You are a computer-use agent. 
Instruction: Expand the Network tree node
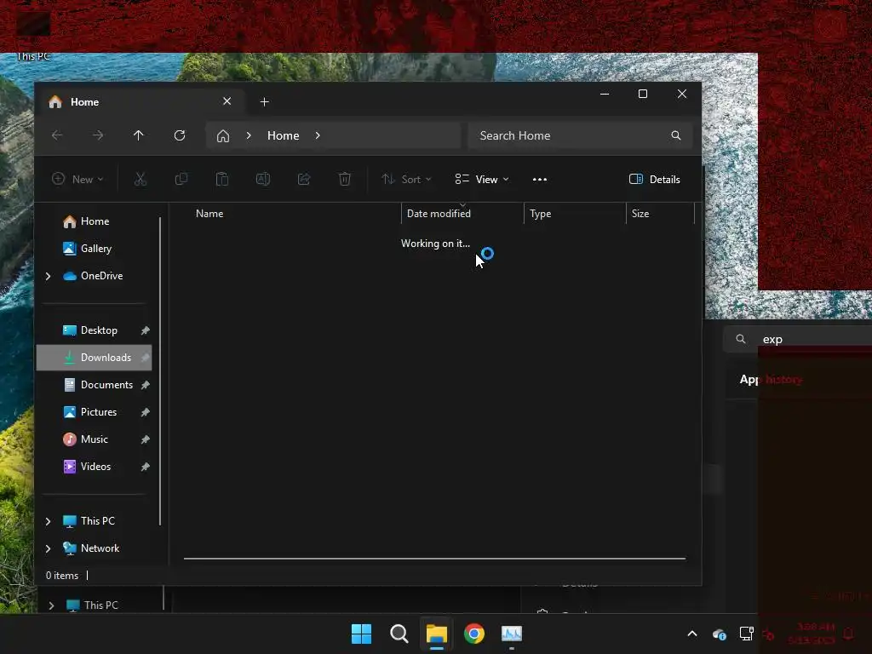48,548
